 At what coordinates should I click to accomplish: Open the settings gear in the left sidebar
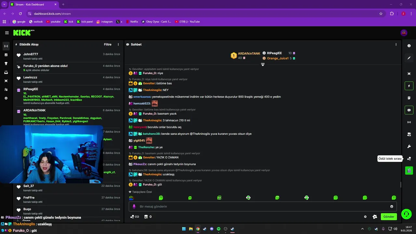pos(6,98)
